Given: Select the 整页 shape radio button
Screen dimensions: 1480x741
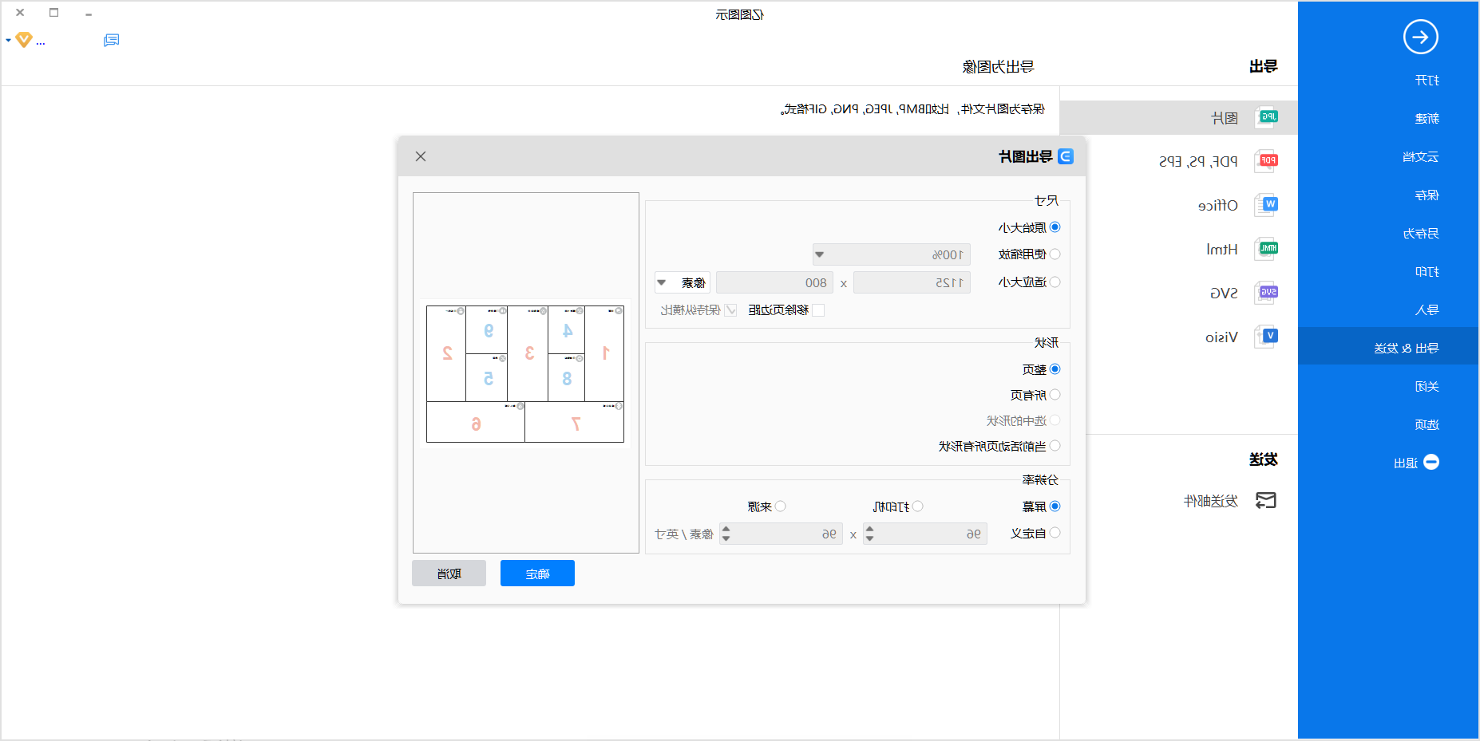Looking at the screenshot, I should coord(1055,369).
